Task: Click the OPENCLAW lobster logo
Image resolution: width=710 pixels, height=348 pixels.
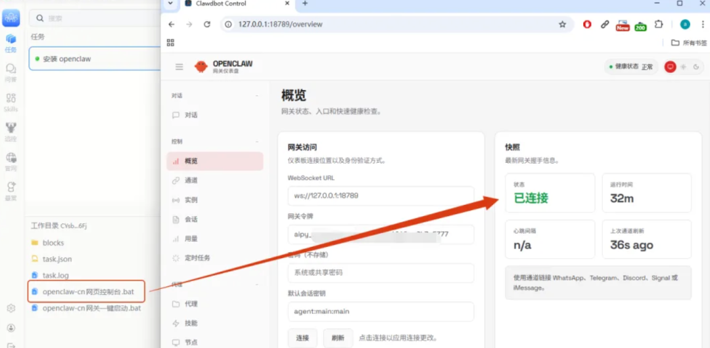Action: tap(201, 66)
